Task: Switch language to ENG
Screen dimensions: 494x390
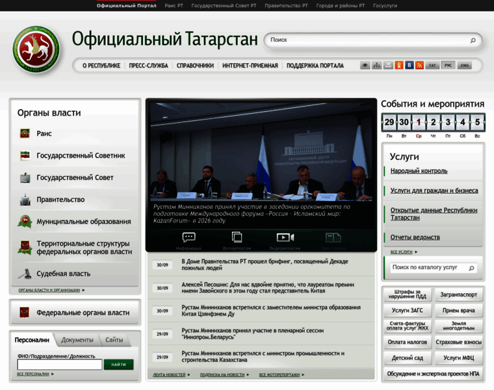Action: click(465, 65)
